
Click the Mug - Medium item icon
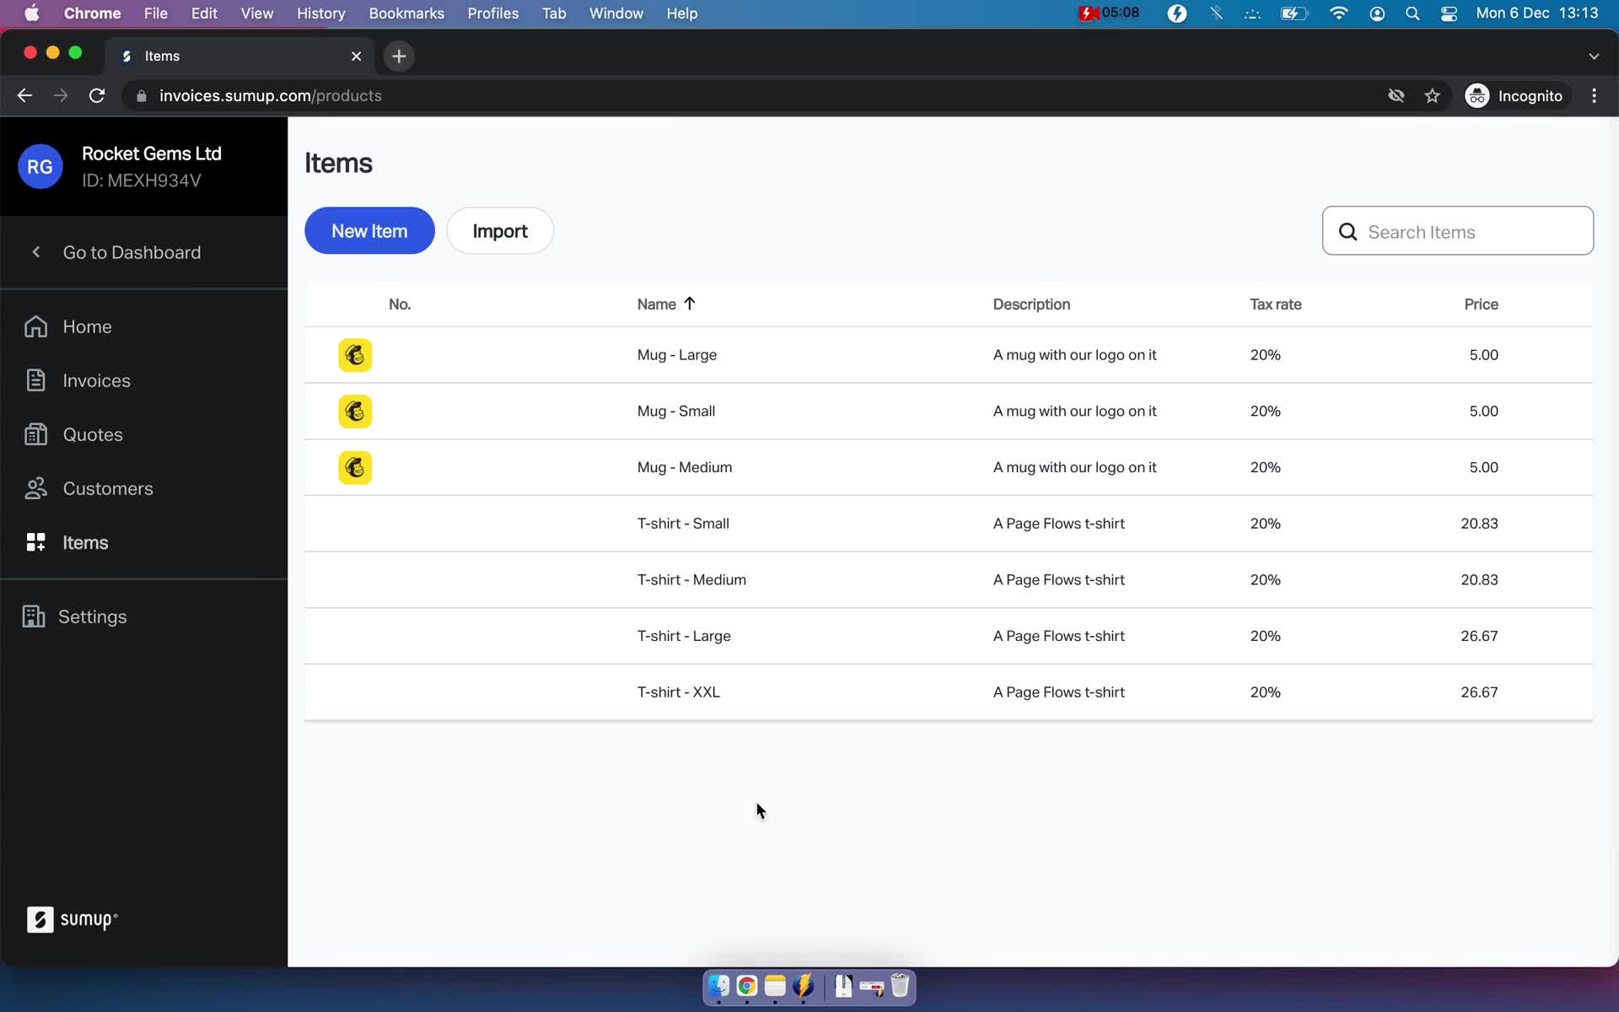[x=354, y=466]
